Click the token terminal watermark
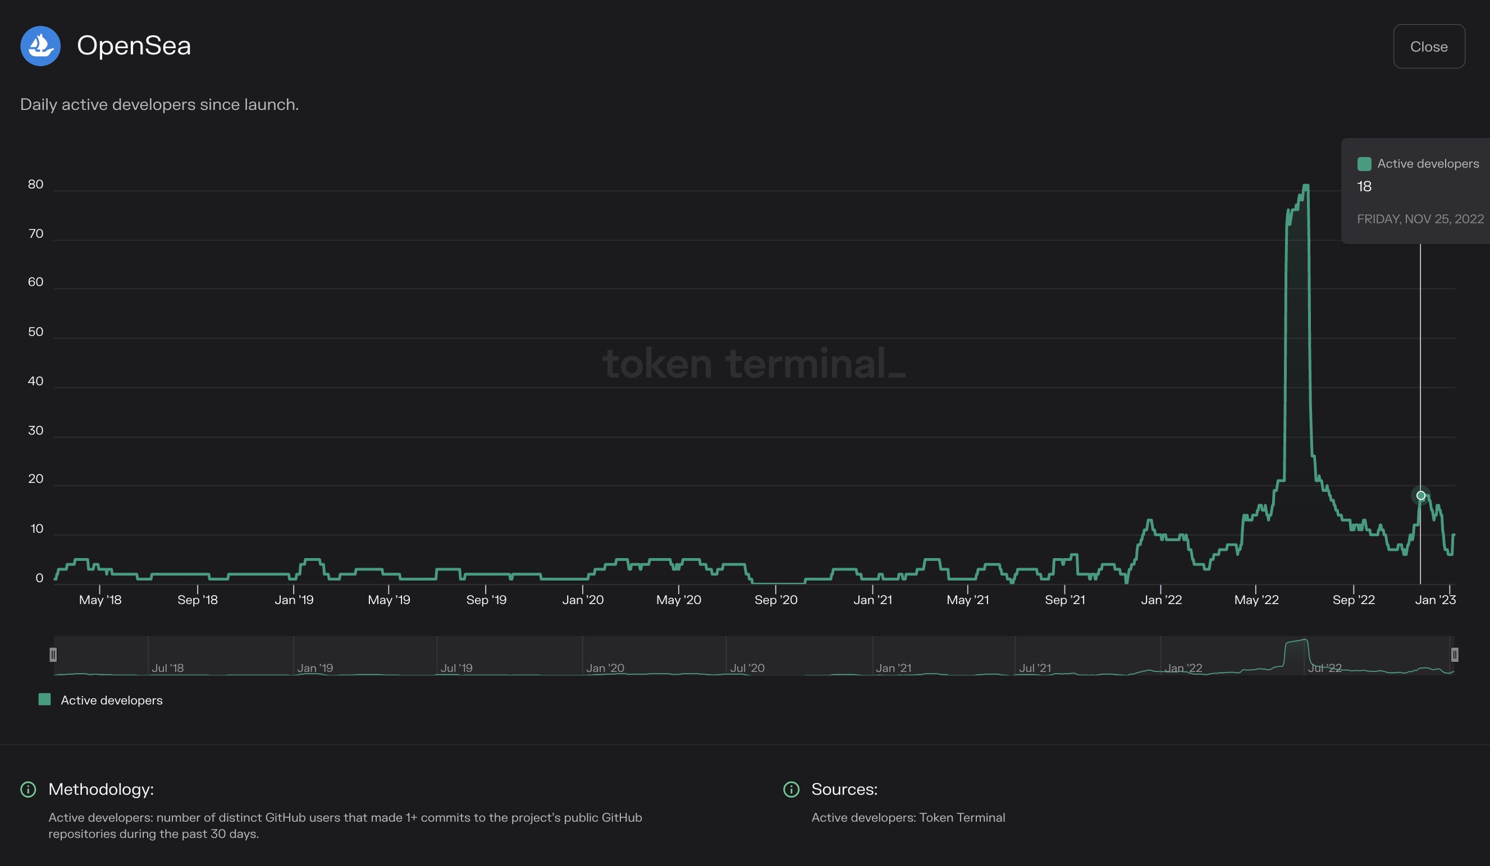Image resolution: width=1490 pixels, height=866 pixels. click(x=753, y=363)
